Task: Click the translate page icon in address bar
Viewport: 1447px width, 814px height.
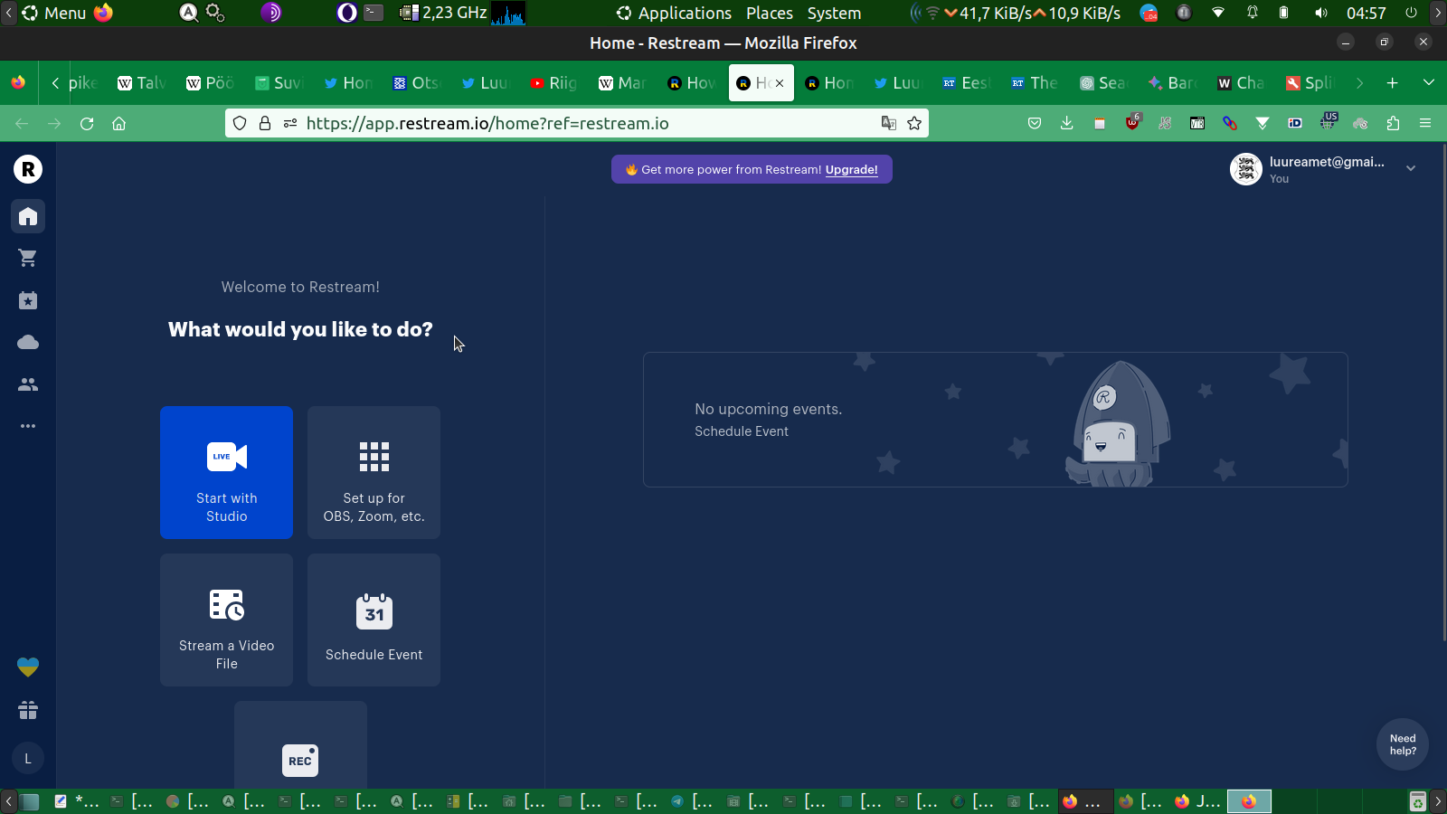Action: pyautogui.click(x=889, y=124)
